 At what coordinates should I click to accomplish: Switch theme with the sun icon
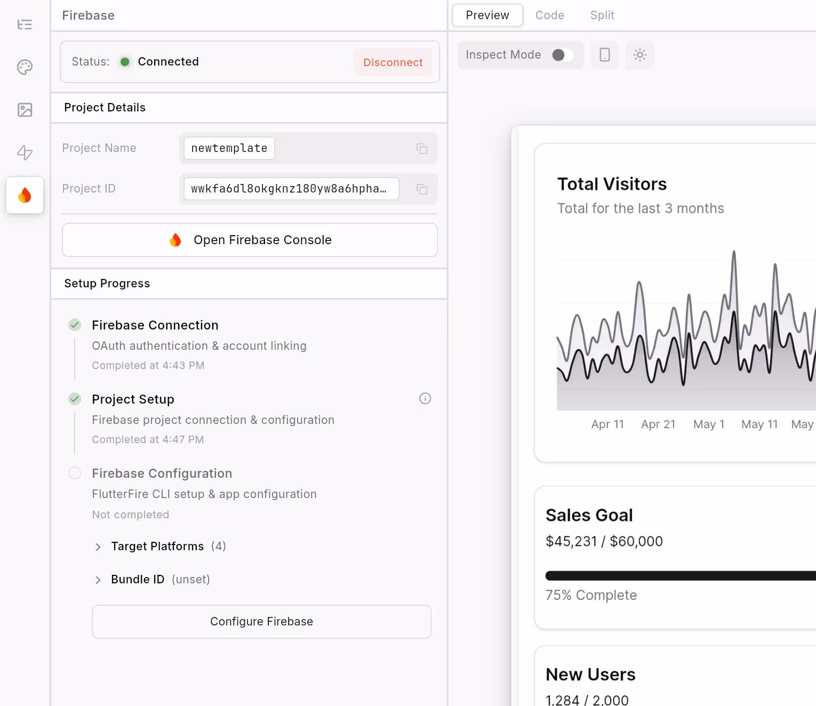(639, 55)
